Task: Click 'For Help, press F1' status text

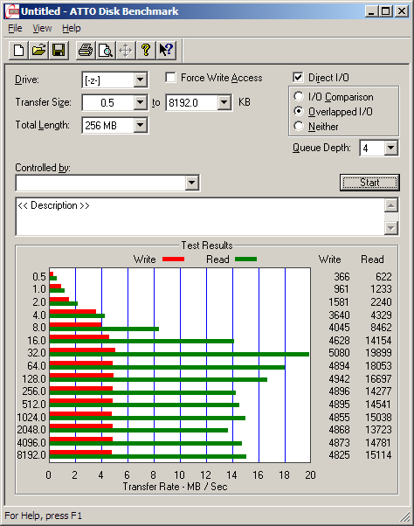Action: coord(44,516)
